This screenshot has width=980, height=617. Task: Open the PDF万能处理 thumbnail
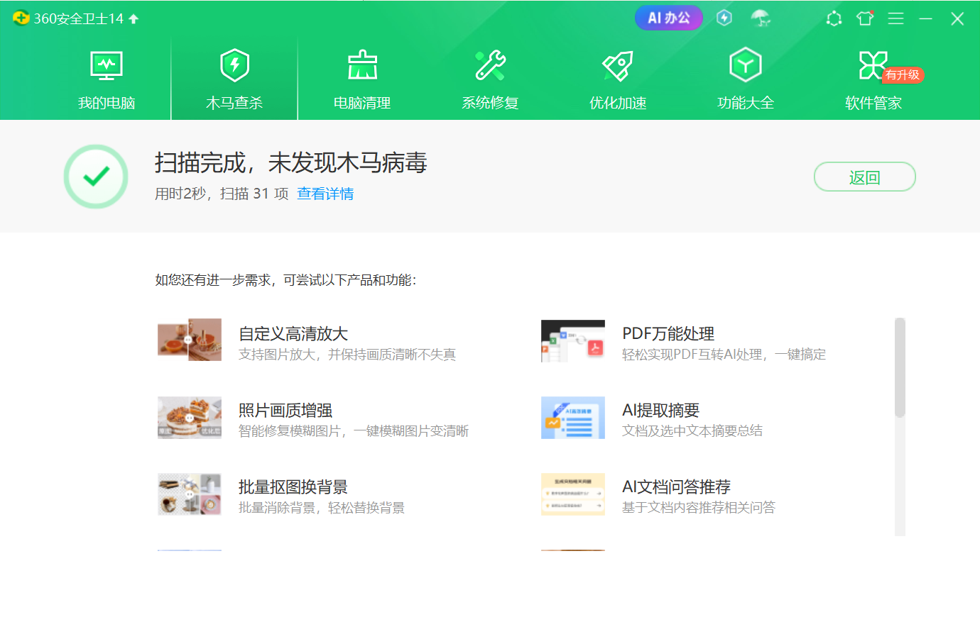(573, 340)
